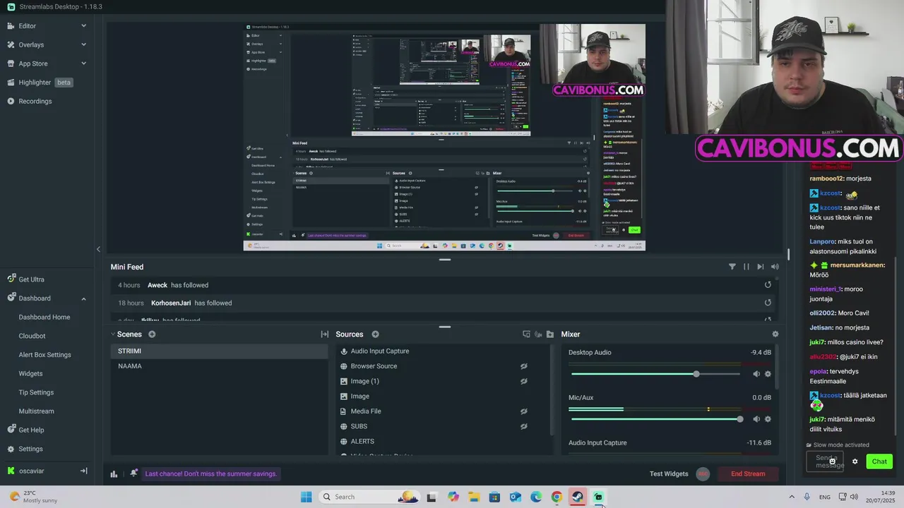Click the chat Send a message field
Image resolution: width=904 pixels, height=508 pixels.
point(825,461)
